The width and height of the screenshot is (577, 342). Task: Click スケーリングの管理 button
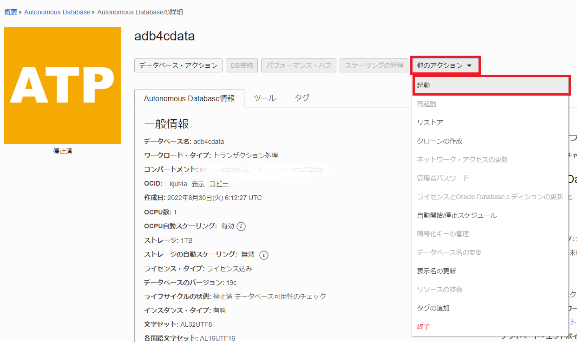tap(374, 65)
